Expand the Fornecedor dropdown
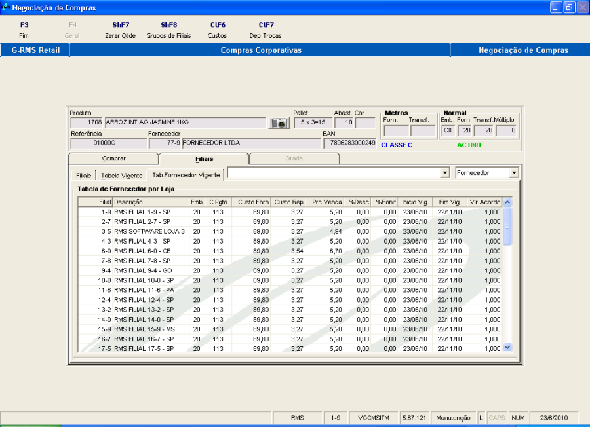The image size is (590, 427). coord(513,173)
